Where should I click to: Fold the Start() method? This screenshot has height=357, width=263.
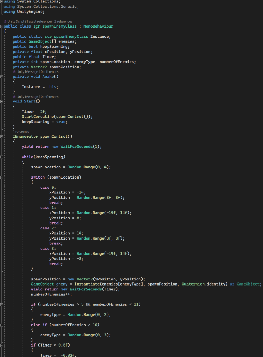2,101
